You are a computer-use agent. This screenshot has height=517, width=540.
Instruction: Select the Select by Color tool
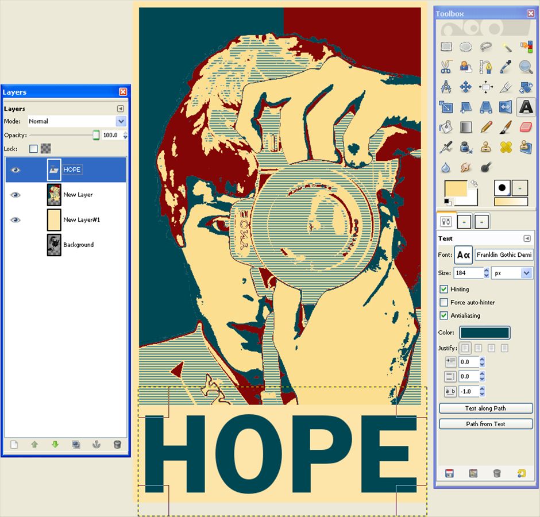click(x=526, y=47)
